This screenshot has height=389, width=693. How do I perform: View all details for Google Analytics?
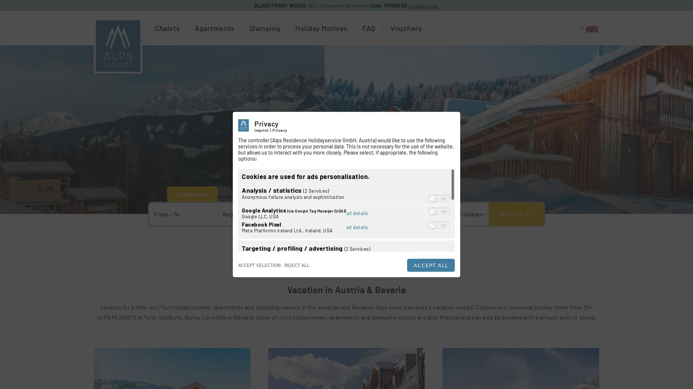coord(357,213)
